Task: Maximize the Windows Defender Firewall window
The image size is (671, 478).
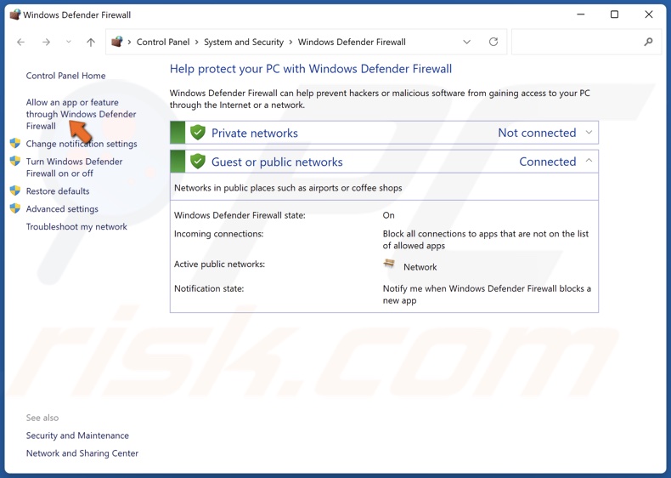Action: click(614, 14)
